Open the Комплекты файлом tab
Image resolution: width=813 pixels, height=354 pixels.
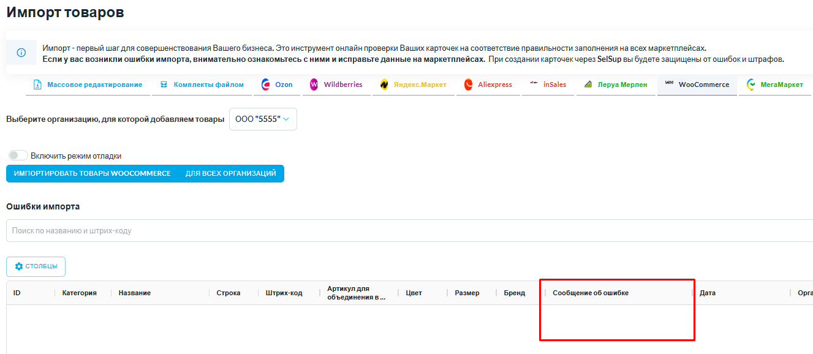pos(202,85)
